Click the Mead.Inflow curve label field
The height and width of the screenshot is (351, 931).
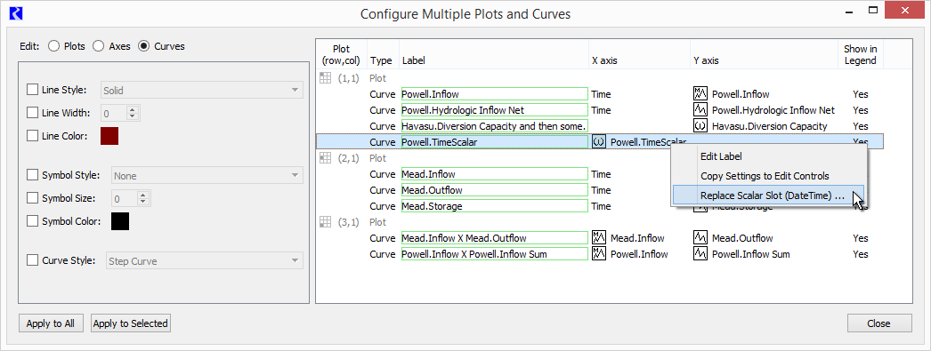coord(494,173)
